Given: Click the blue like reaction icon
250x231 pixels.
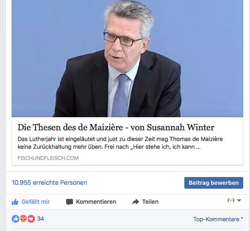Looking at the screenshot, I should 16,219.
